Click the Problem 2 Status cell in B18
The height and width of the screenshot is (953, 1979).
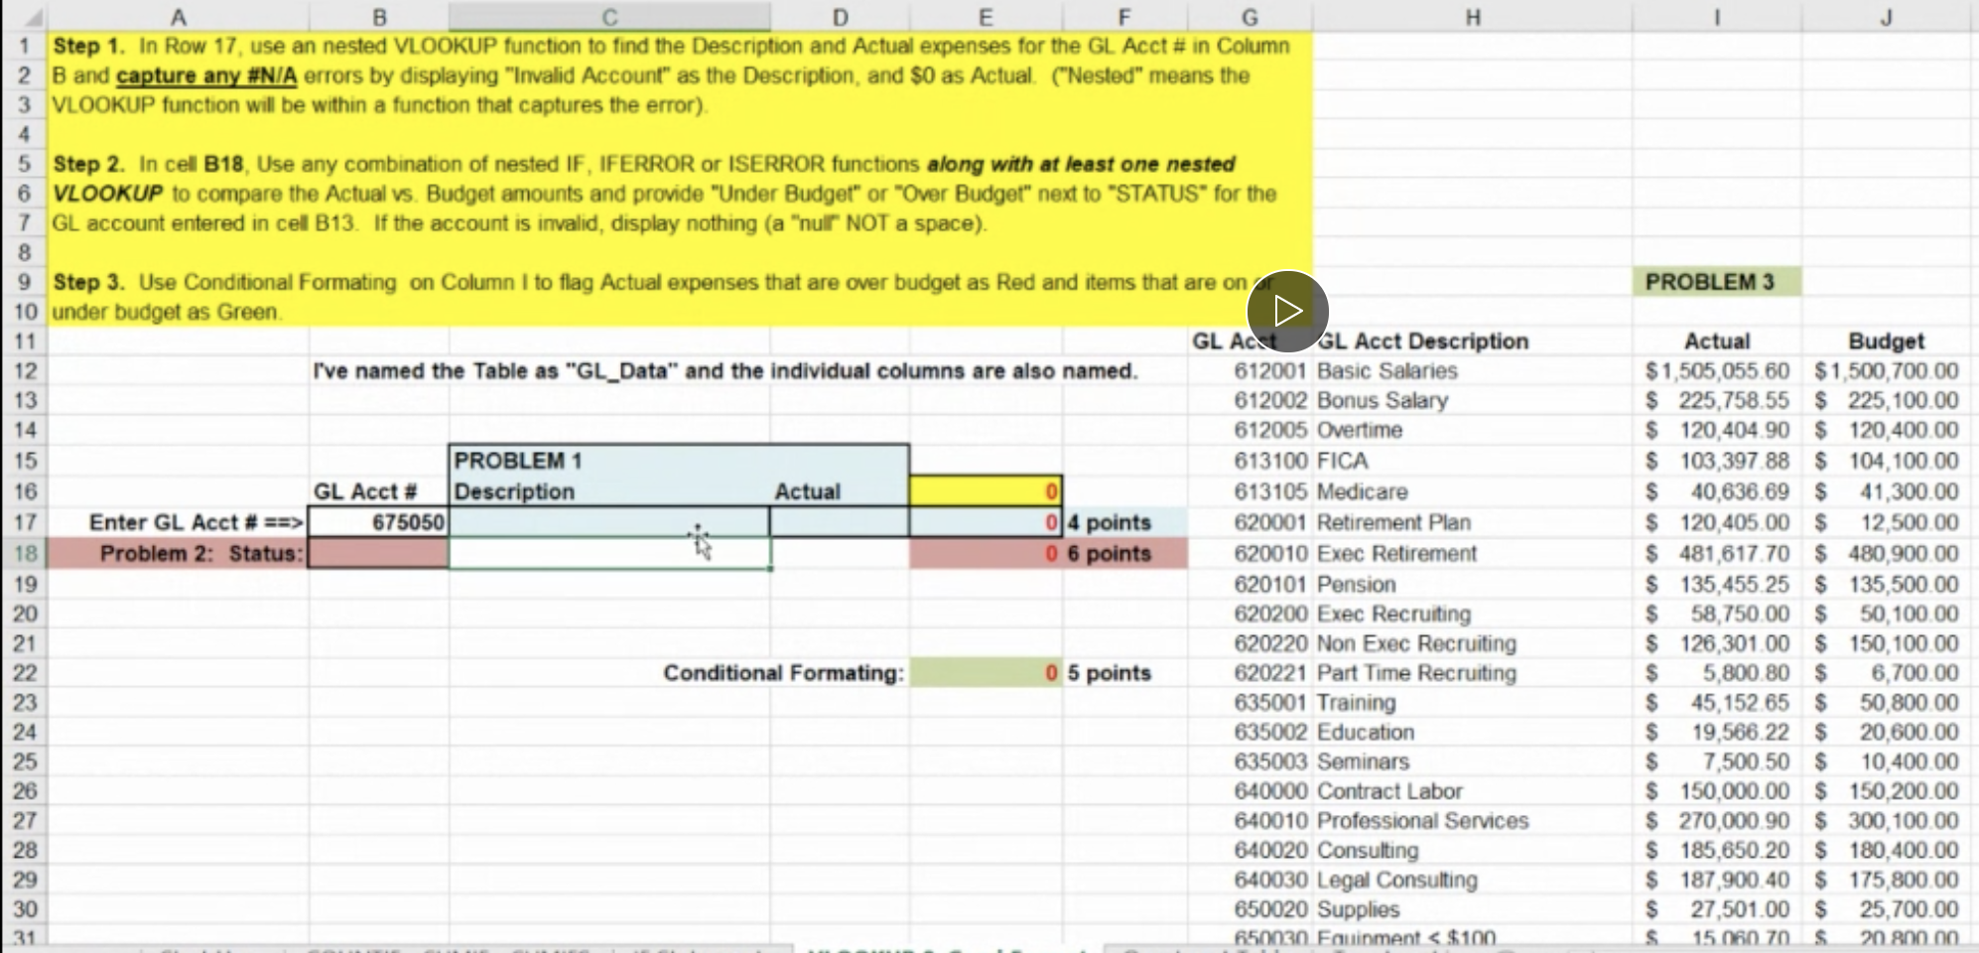[x=378, y=554]
